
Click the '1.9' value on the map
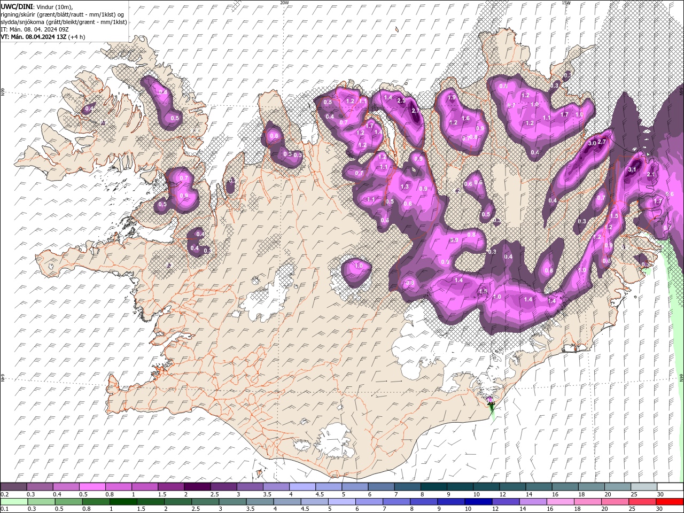click(x=452, y=98)
